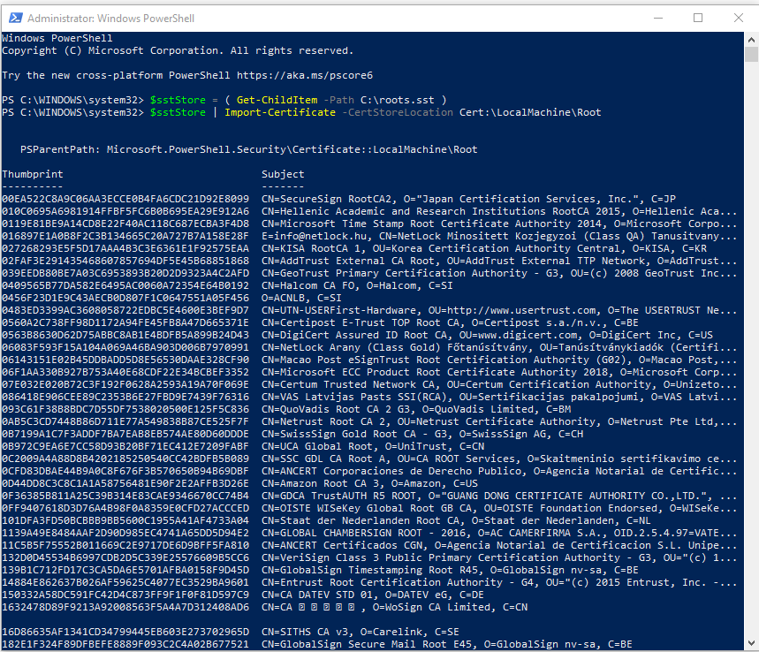This screenshot has height=652, width=759.
Task: Click the maximize button
Action: 698,18
